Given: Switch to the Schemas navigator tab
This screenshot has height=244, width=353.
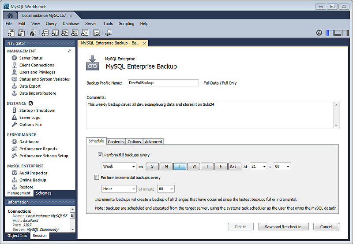Looking at the screenshot, I should tap(43, 193).
